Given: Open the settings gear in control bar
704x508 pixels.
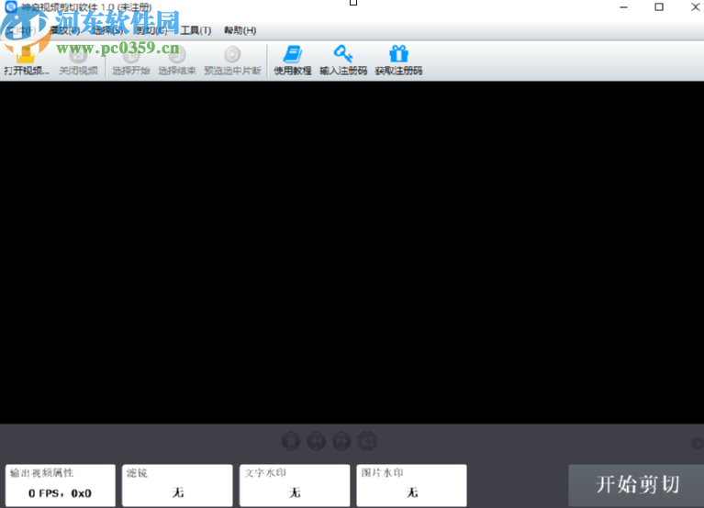Looking at the screenshot, I should click(x=698, y=444).
